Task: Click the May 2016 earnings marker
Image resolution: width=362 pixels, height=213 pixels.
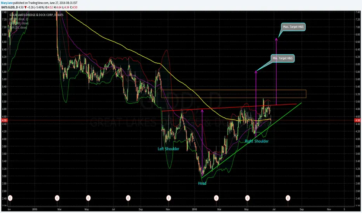Action: point(247,198)
